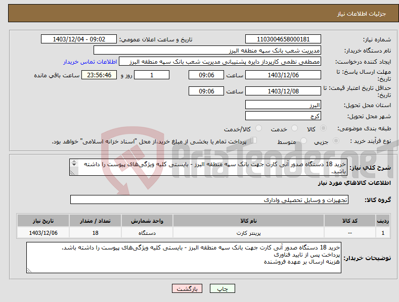Image resolution: width=399 pixels, height=302 pixels.
Task: Click the code cell showing --
Action: 350,233
